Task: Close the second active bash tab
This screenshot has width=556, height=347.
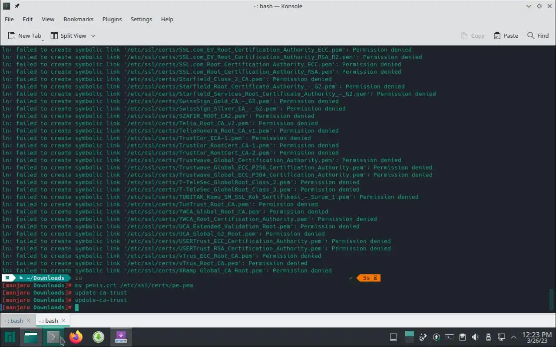Action: 63,321
